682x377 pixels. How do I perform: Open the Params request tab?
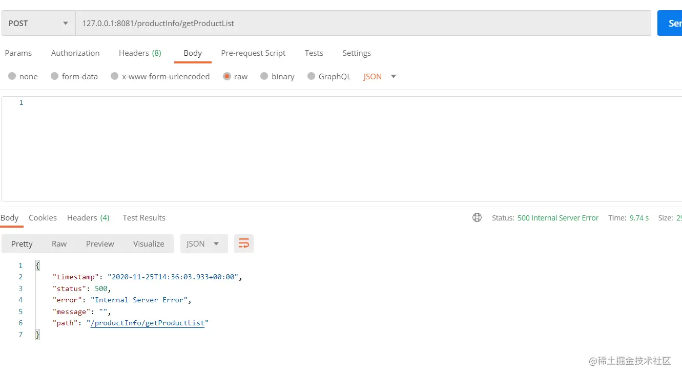coord(18,53)
